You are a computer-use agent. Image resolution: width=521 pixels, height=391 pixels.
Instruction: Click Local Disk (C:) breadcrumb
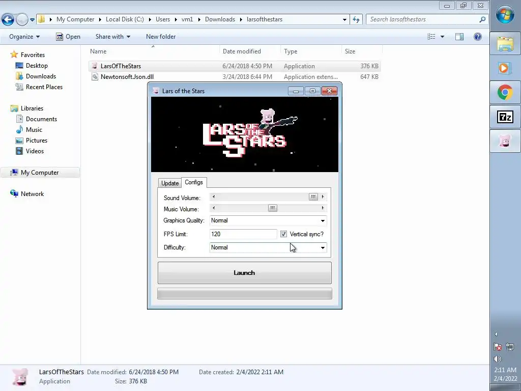[125, 19]
